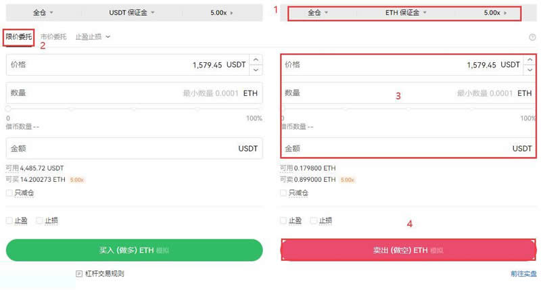Expand the 止盈止损 order type dropdown

click(x=93, y=37)
